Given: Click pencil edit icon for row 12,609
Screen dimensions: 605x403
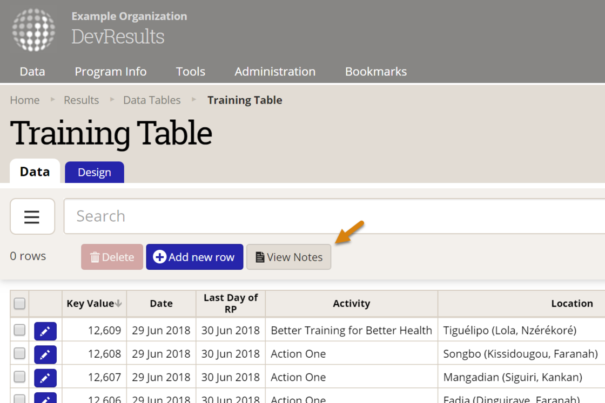Looking at the screenshot, I should coord(45,331).
